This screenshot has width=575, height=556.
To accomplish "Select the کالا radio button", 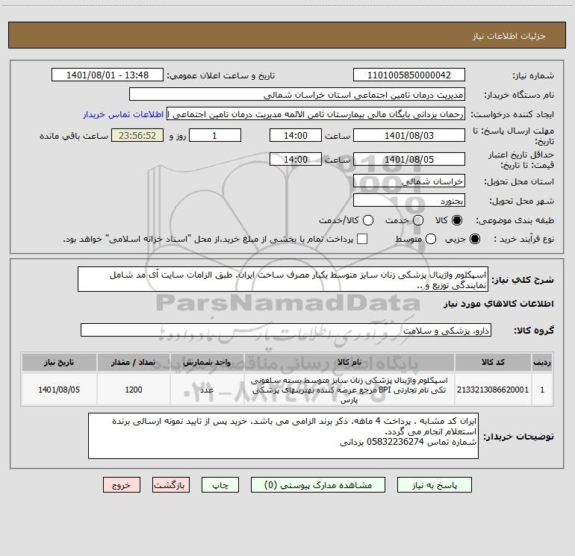I will tap(457, 220).
